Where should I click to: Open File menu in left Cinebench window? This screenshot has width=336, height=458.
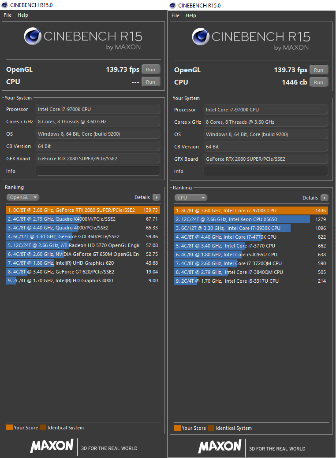[7, 15]
